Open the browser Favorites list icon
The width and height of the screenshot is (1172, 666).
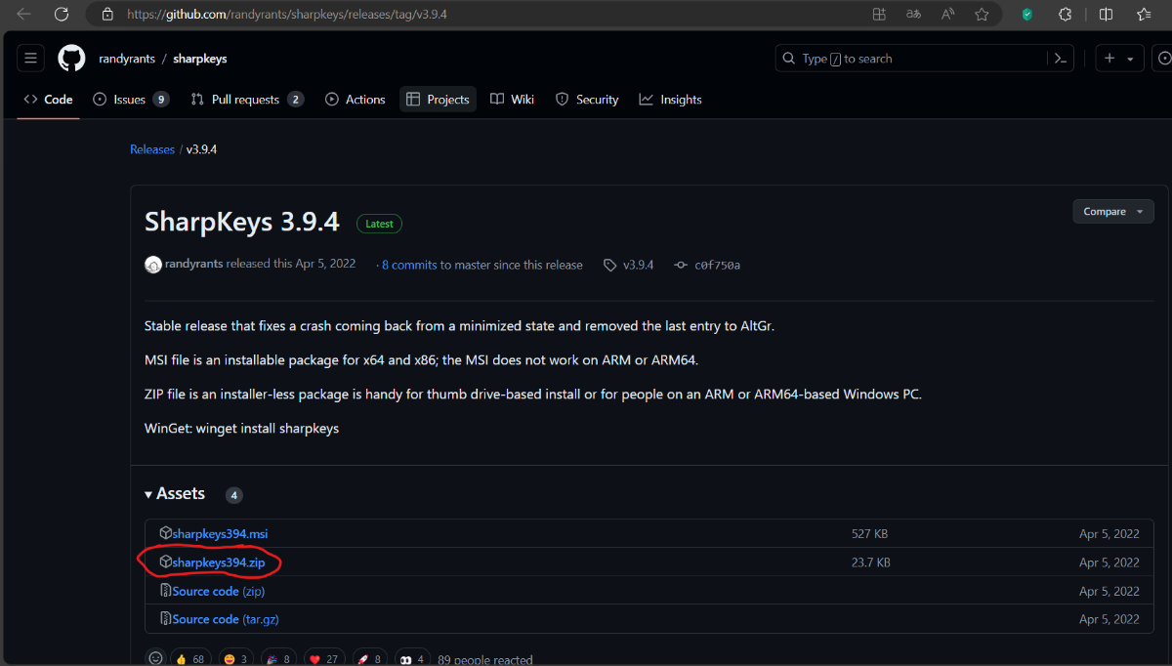(1144, 15)
